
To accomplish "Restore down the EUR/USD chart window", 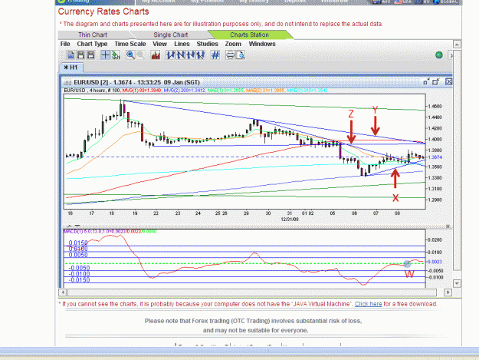I will tap(426, 81).
